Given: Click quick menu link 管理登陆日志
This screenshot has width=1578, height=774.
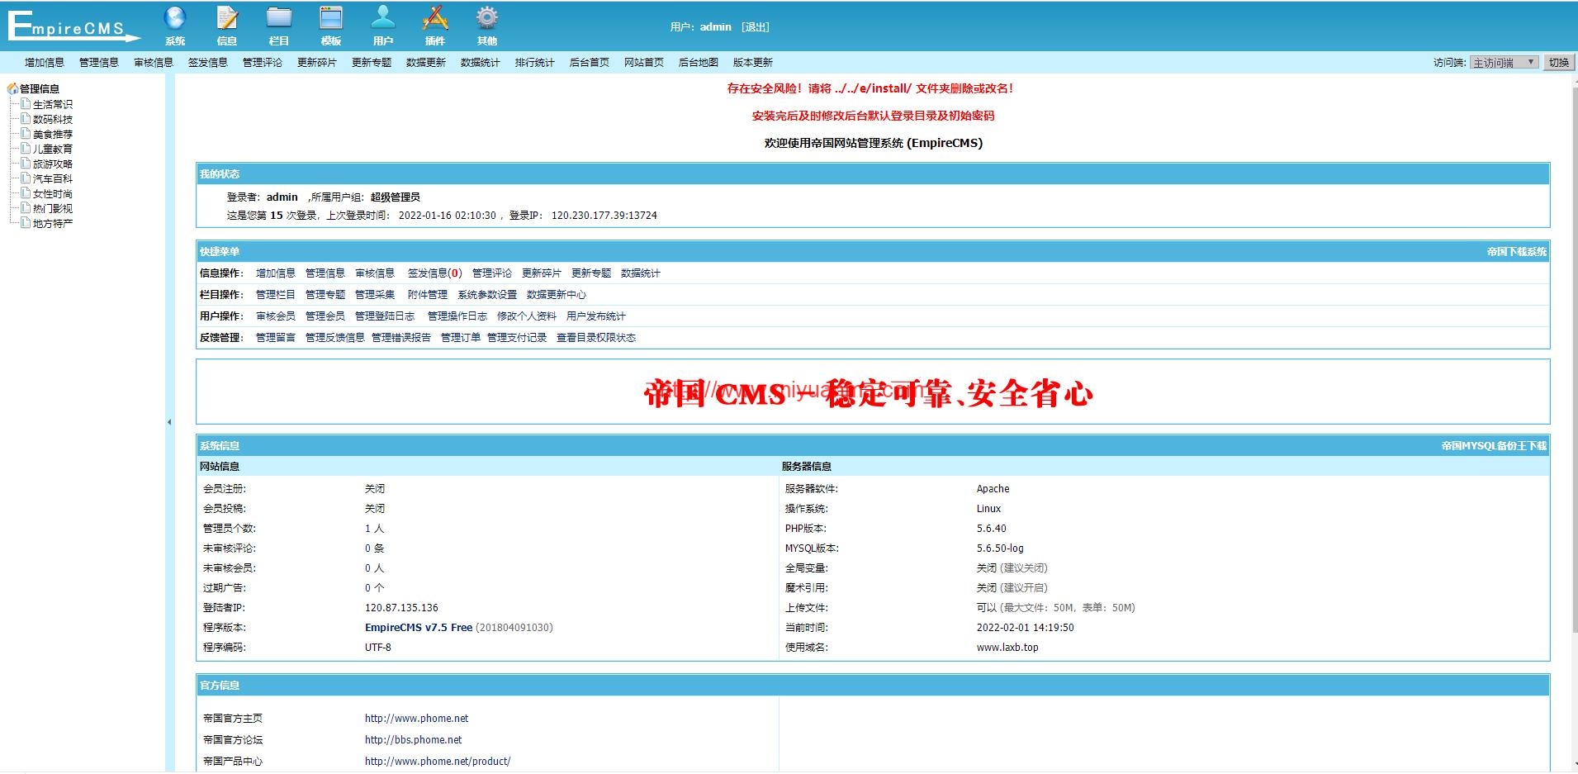Looking at the screenshot, I should [385, 316].
